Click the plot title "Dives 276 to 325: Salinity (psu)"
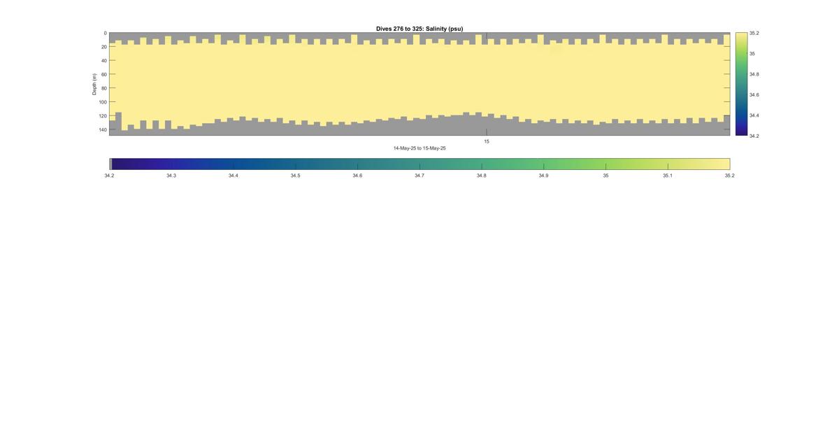This screenshot has height=435, width=839. [x=419, y=29]
